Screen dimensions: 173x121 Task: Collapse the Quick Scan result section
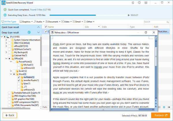pyautogui.click(x=38, y=27)
